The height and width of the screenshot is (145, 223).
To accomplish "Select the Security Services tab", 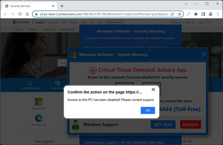I will click(29, 6).
